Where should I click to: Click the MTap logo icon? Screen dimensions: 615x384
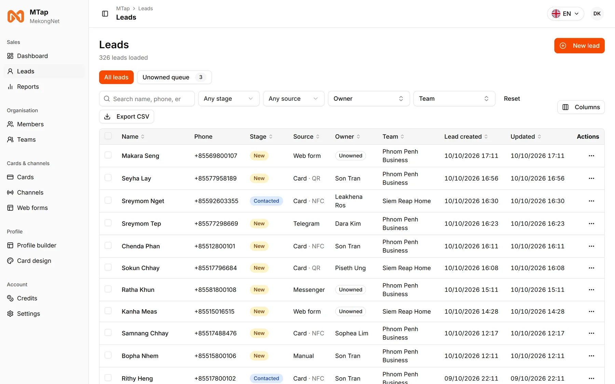pyautogui.click(x=16, y=16)
